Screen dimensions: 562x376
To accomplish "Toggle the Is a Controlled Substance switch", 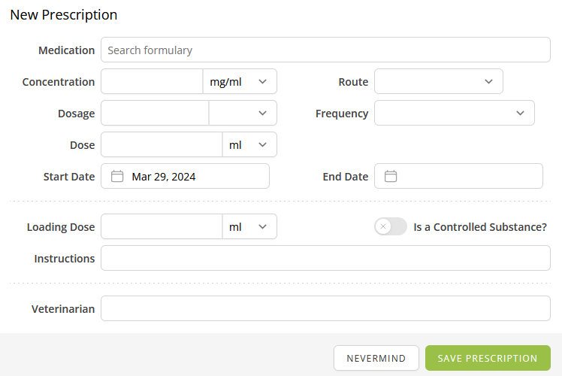I will (390, 226).
